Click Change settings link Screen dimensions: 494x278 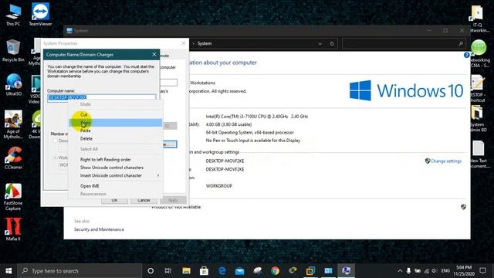(x=446, y=161)
